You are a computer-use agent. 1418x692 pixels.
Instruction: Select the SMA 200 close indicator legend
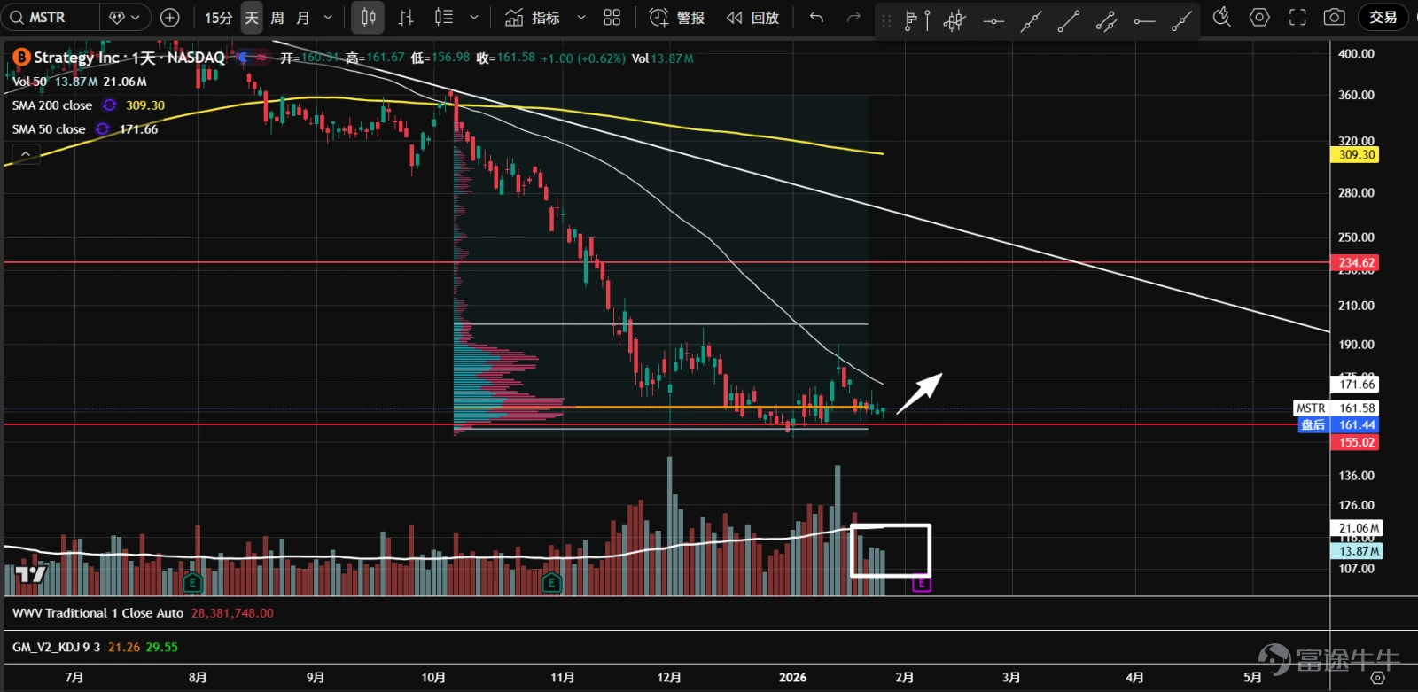tap(52, 105)
